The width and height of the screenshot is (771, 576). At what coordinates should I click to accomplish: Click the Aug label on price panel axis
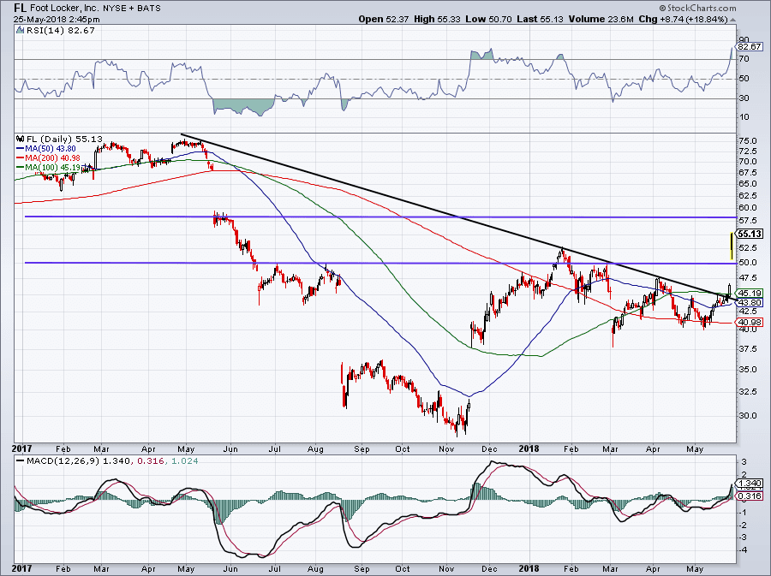point(315,448)
